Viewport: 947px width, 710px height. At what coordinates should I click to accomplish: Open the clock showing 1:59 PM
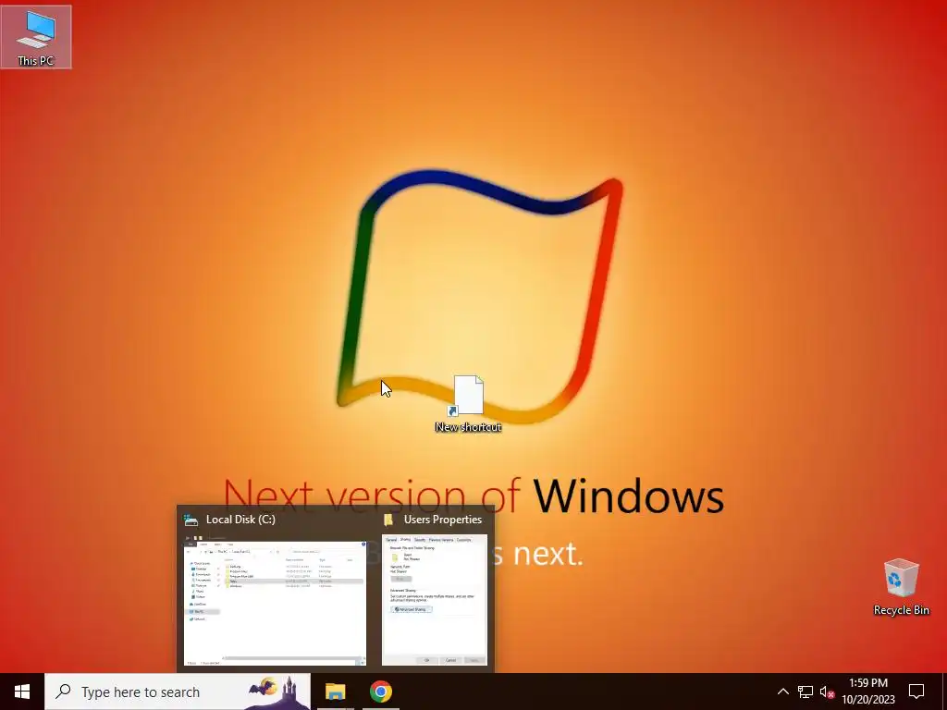point(868,692)
